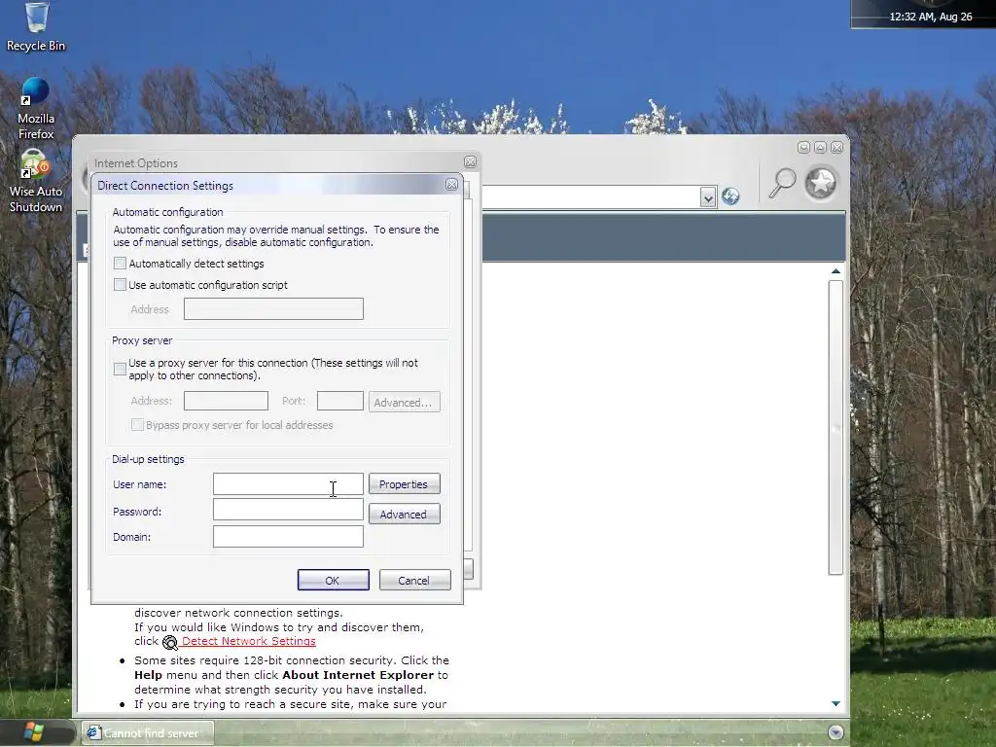
Task: Click into the Password field
Action: pos(288,510)
